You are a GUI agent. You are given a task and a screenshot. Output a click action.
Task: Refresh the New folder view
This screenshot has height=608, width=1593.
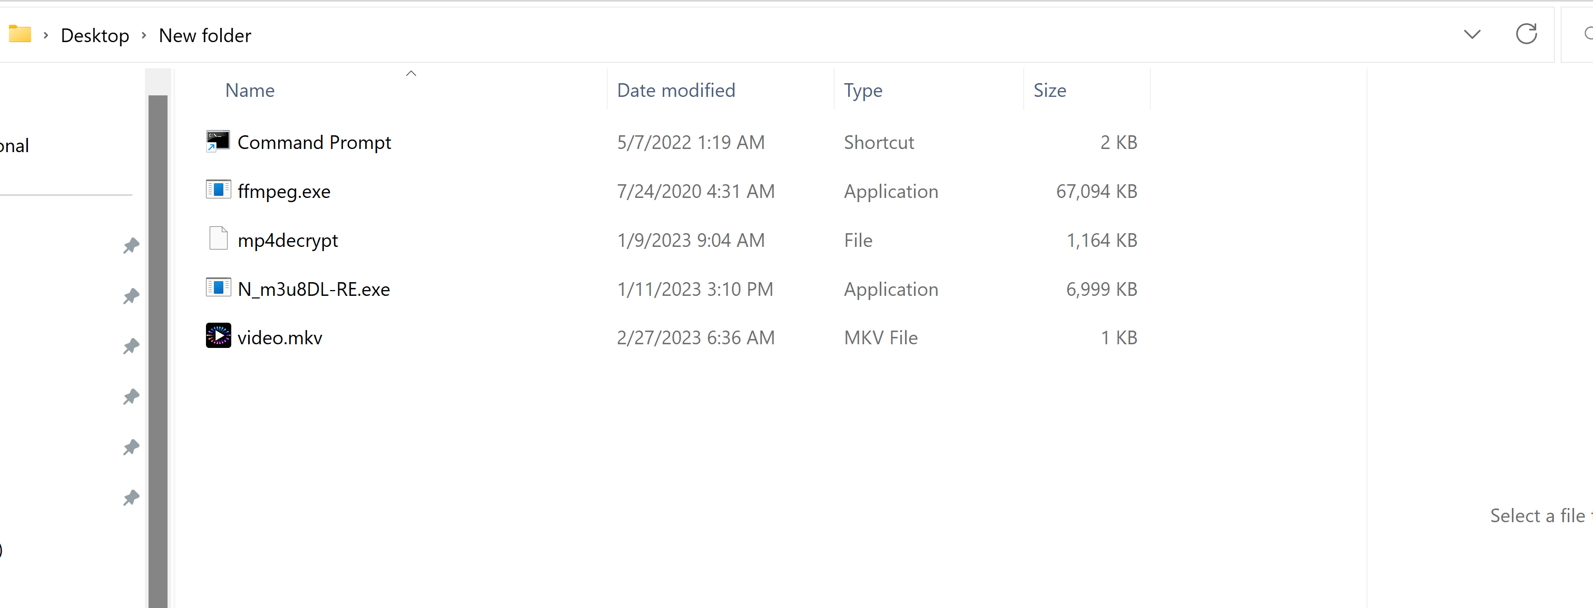pos(1525,34)
